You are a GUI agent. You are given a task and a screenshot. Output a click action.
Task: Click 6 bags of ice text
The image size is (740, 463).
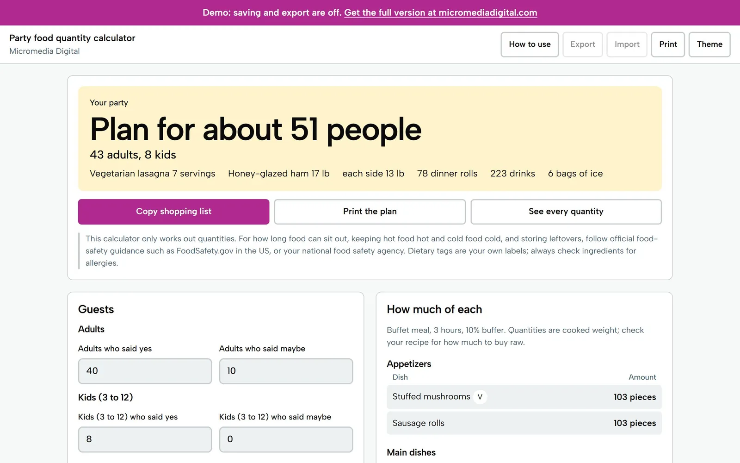click(575, 174)
